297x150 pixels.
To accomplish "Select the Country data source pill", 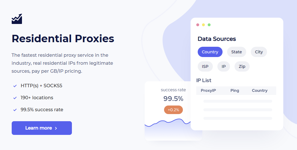I will pos(210,52).
